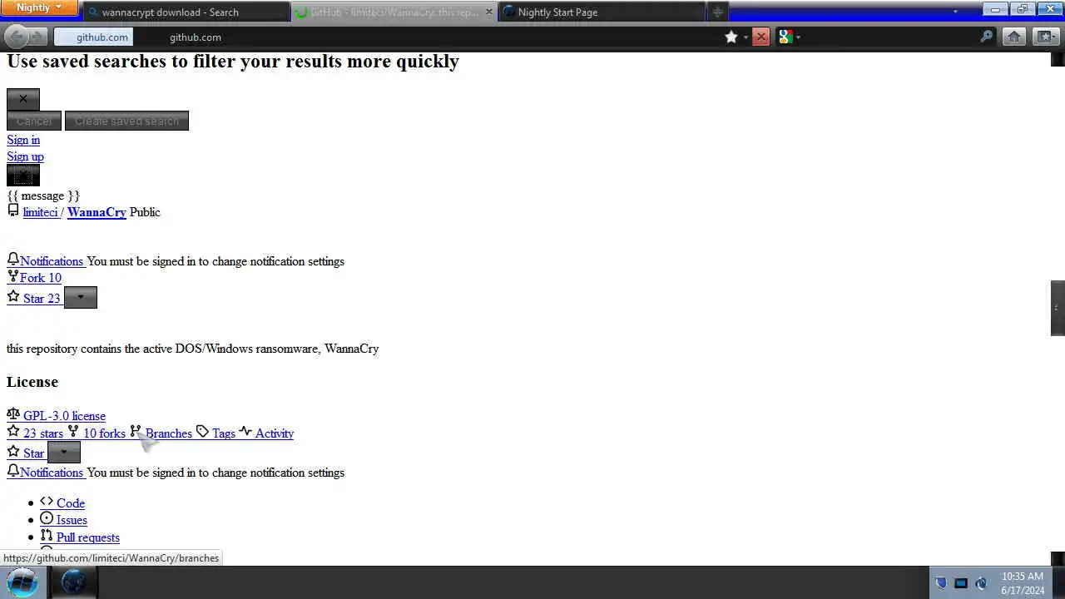
Task: Open the Tags link
Action: point(224,433)
